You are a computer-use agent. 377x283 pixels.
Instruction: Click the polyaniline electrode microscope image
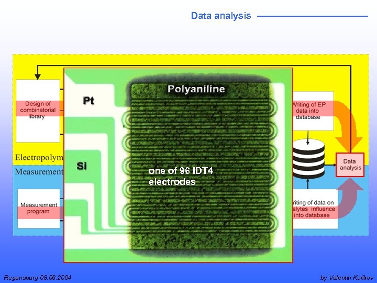pos(178,165)
